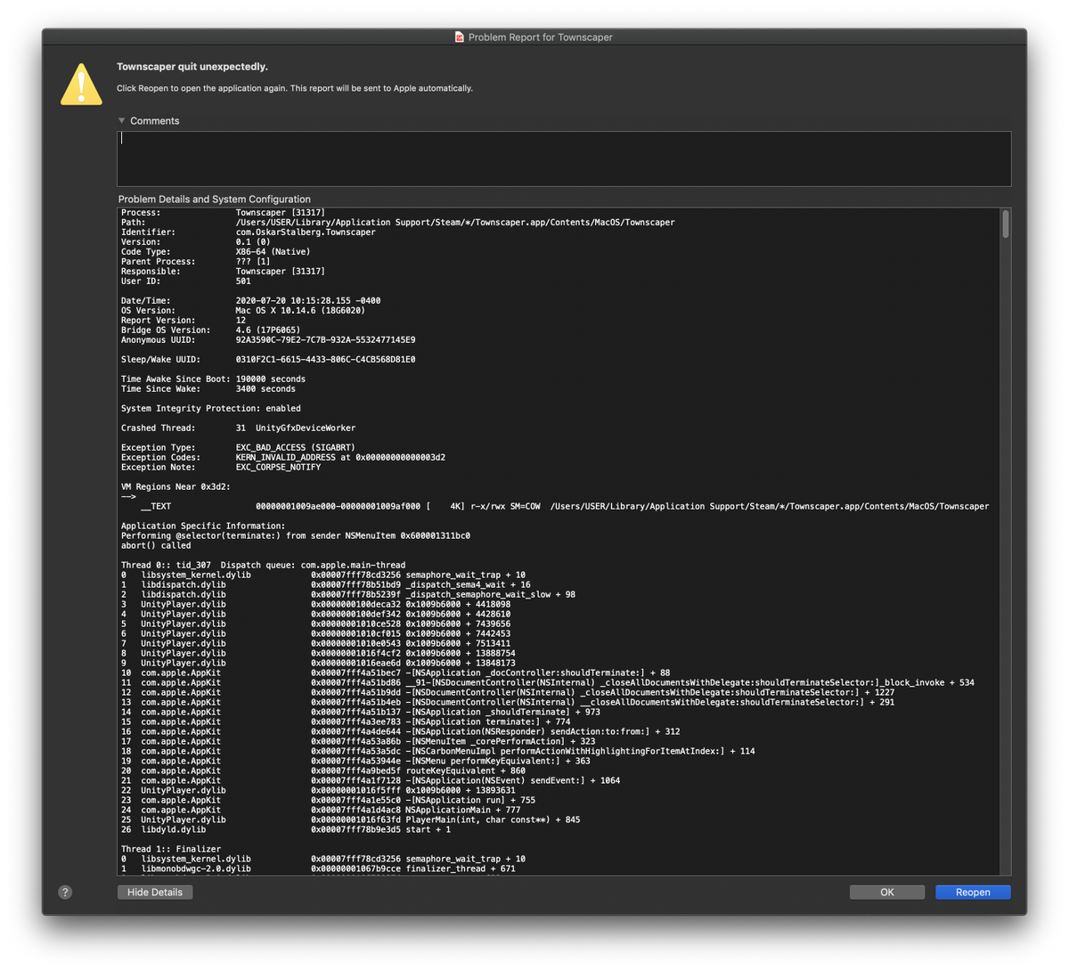Click the 'Sleep/Wake UUID' line
This screenshot has height=971, width=1069.
[x=268, y=360]
